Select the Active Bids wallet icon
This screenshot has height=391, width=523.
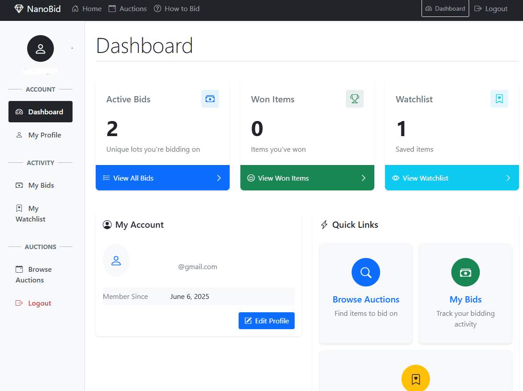coord(210,99)
